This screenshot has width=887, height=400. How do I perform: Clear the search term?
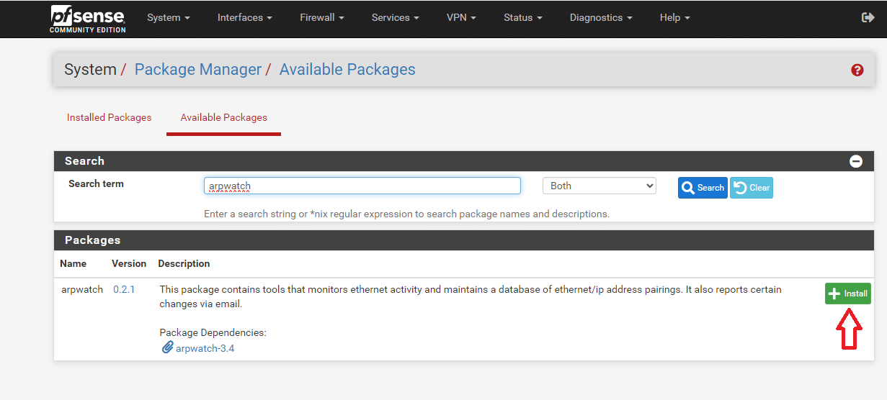[x=752, y=188]
